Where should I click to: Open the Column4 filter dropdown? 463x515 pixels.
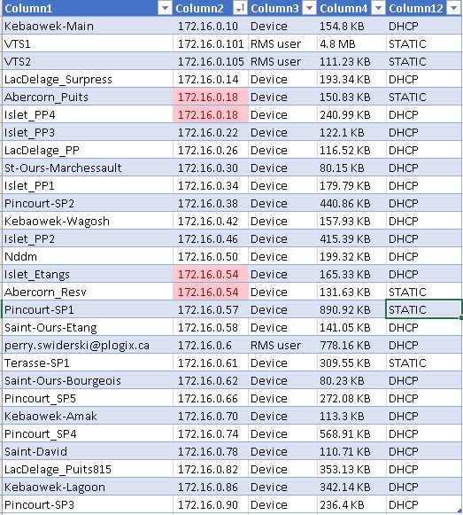[x=378, y=8]
